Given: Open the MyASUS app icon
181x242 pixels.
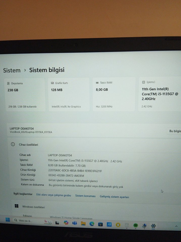Looking at the screenshot, I should 109,224.
